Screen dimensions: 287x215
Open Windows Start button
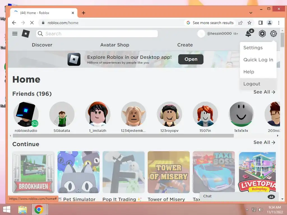tap(7, 209)
